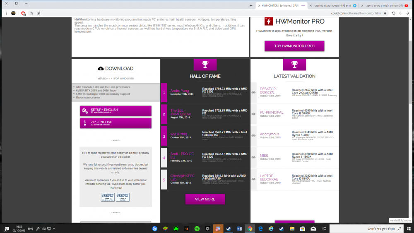Viewport: 414px width, 233px height.
Task: Open Andi - PRO OC EU entry
Action: pyautogui.click(x=182, y=156)
